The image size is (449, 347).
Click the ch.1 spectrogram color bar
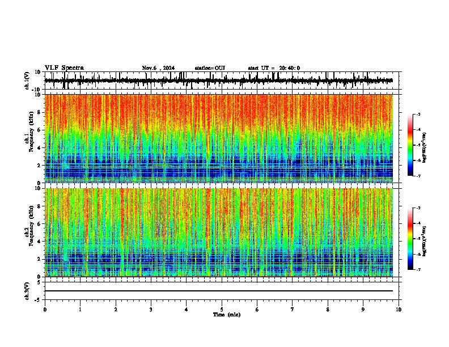click(x=410, y=145)
